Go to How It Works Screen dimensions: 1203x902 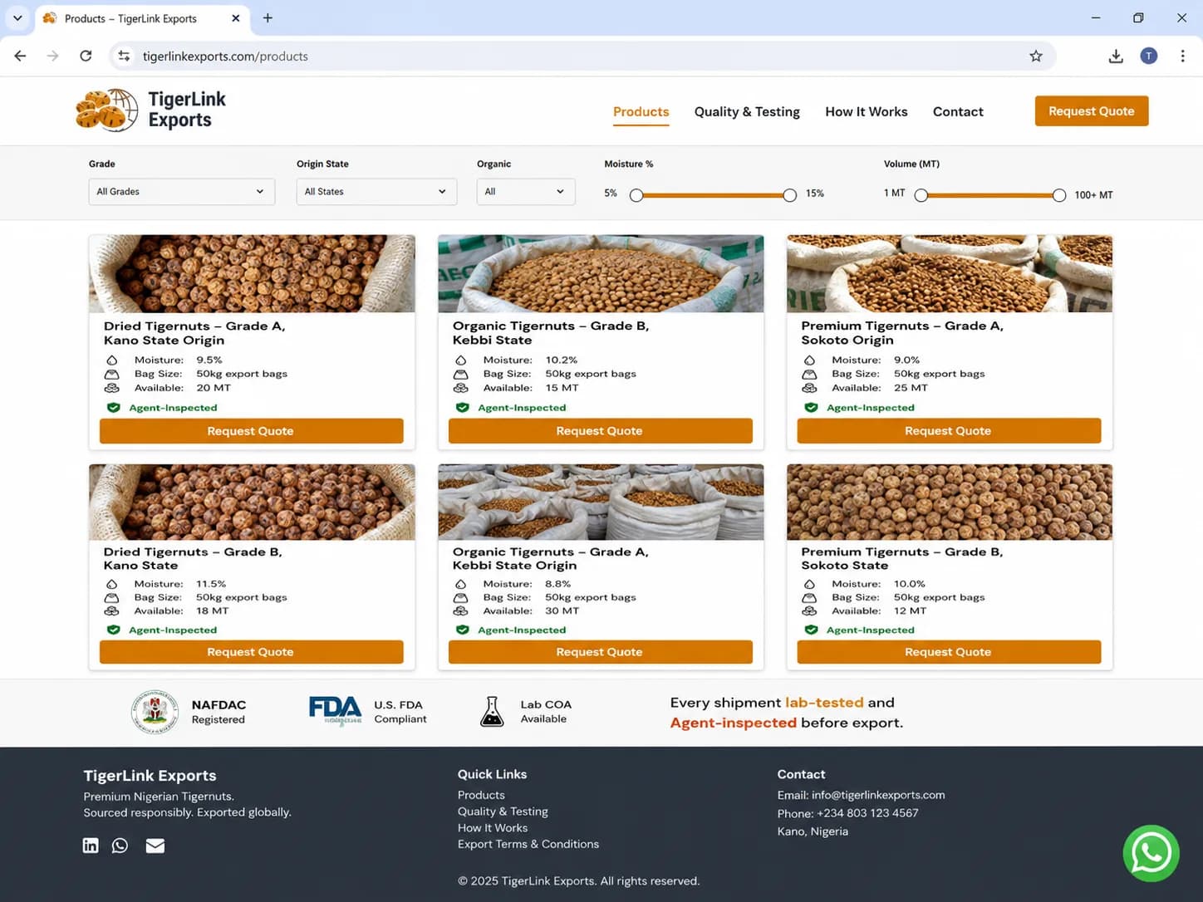(866, 112)
